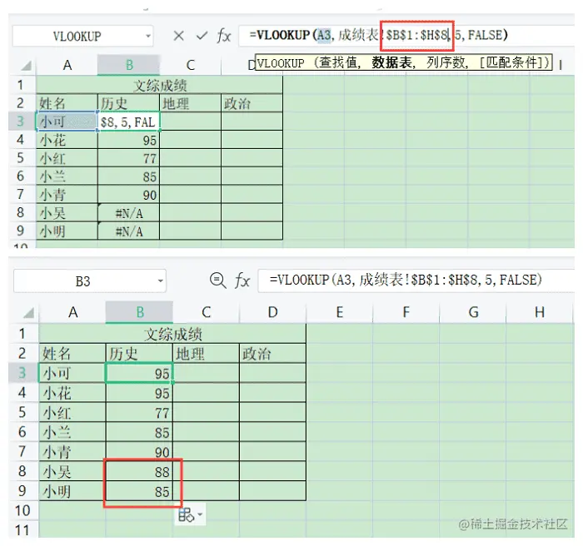
Task: Click [匹配条件] argument in VLOOKUP function tooltip
Action: pos(511,62)
